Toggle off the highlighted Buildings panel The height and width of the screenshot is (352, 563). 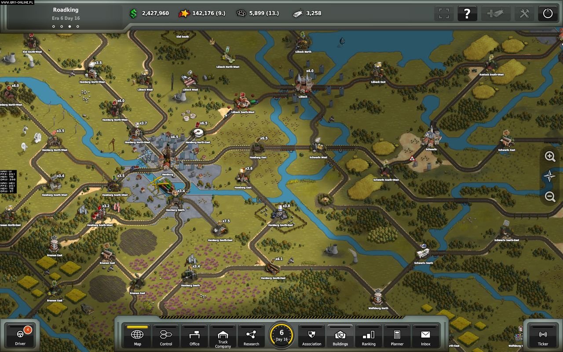click(340, 336)
